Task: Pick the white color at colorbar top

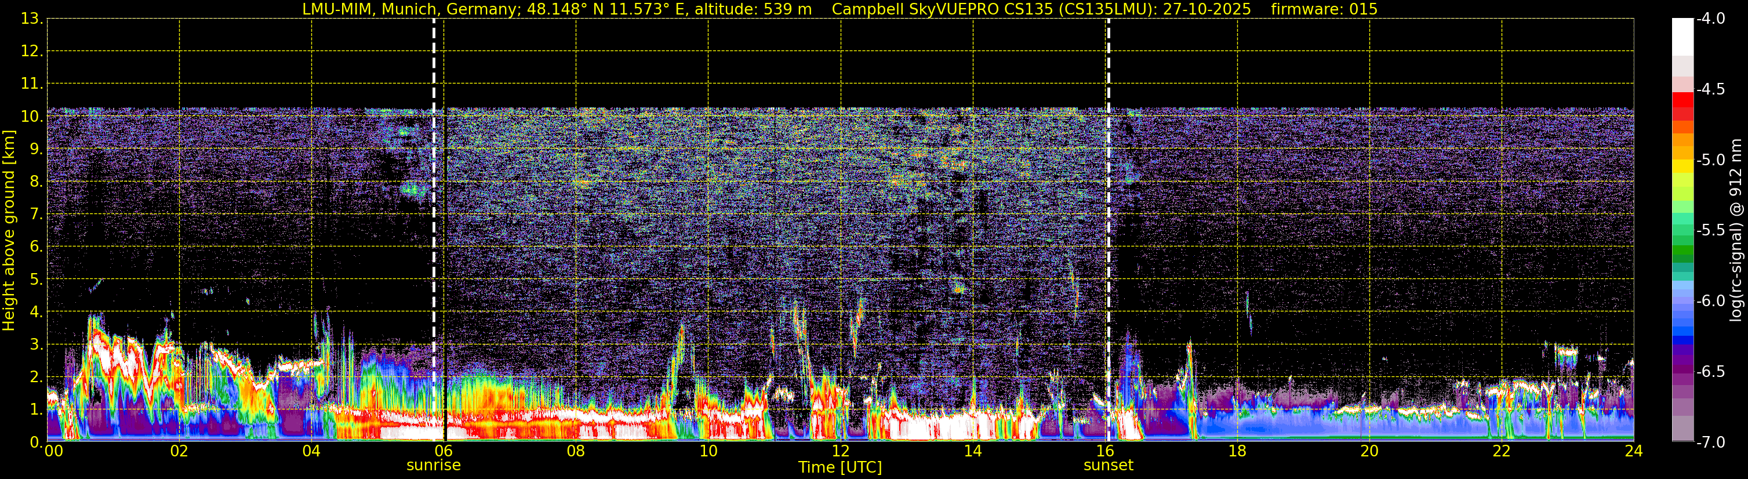Action: coord(1682,36)
